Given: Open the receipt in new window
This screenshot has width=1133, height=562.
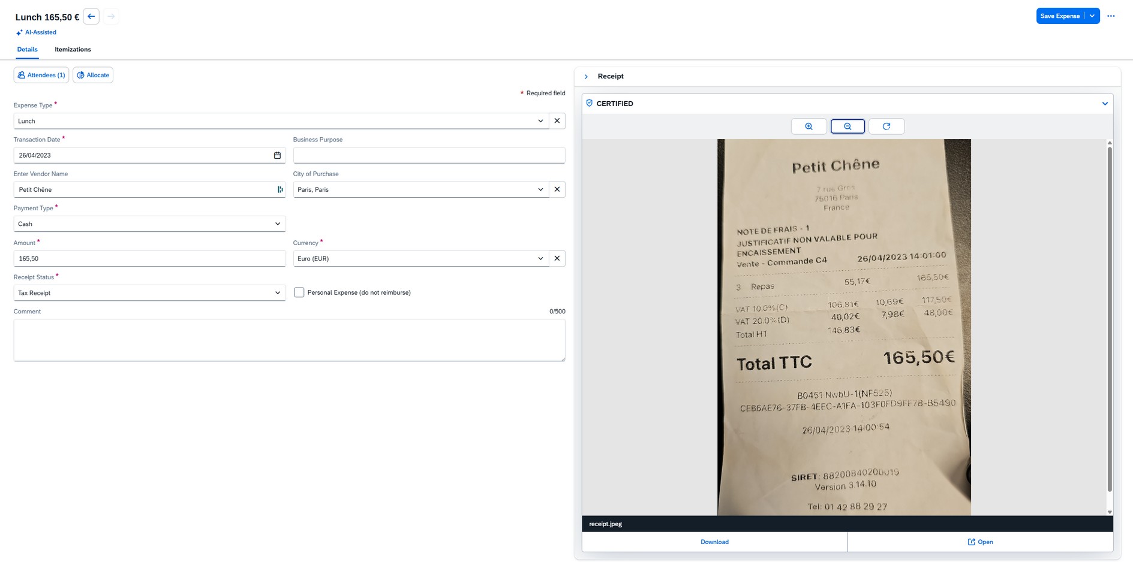Looking at the screenshot, I should [x=980, y=542].
